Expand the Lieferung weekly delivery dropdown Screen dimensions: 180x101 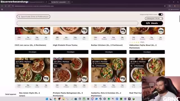[154, 19]
